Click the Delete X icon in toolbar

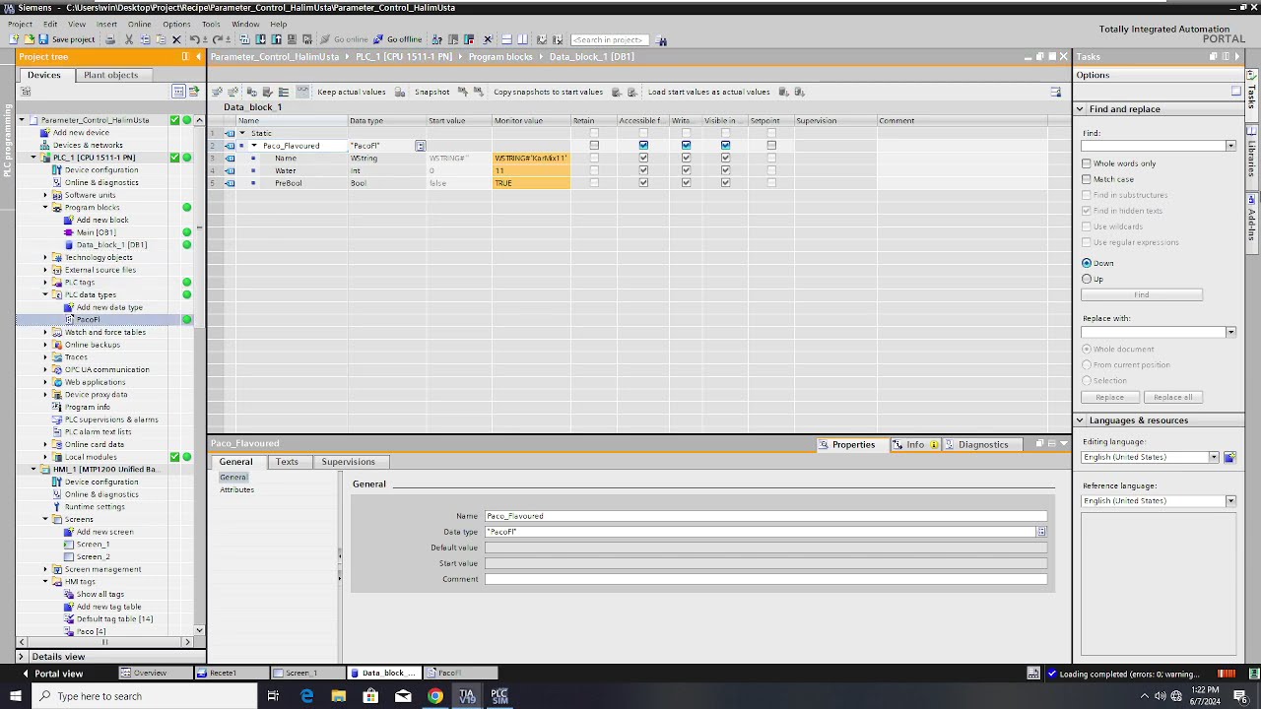176,39
